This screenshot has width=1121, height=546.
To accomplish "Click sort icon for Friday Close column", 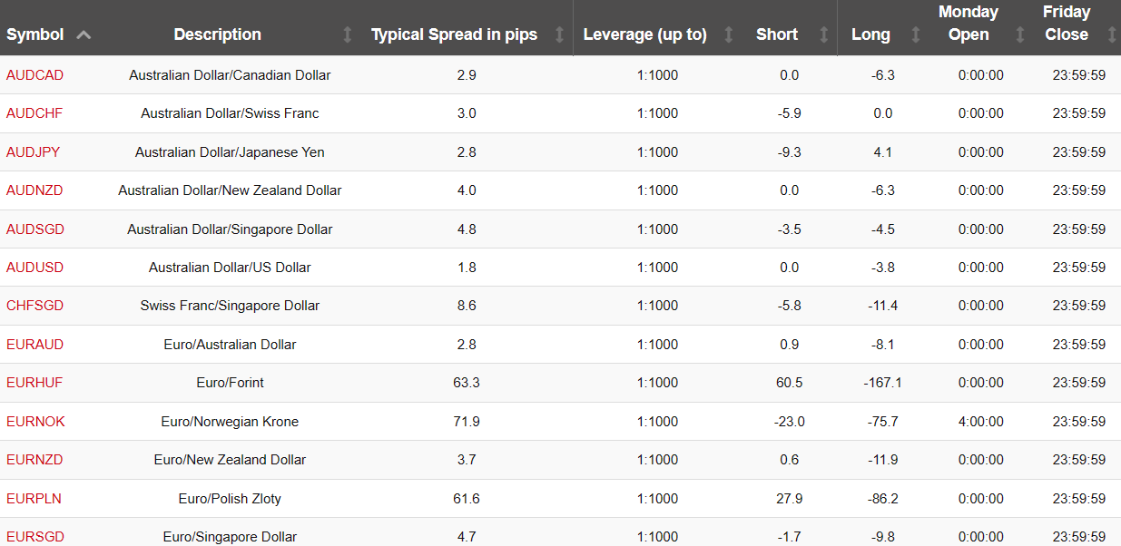I will [1113, 34].
